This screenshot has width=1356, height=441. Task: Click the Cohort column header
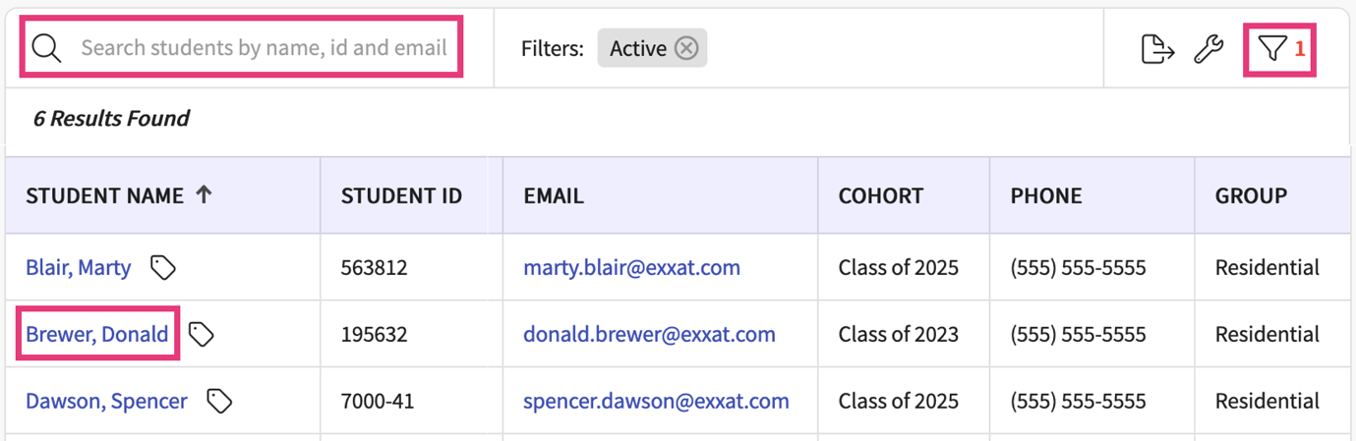tap(881, 195)
